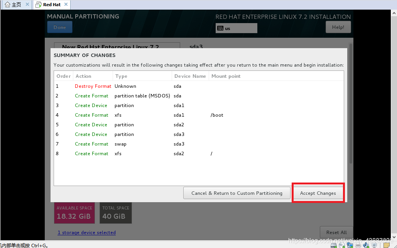Sort by the Device Name column header
The width and height of the screenshot is (397, 248).
click(x=191, y=76)
